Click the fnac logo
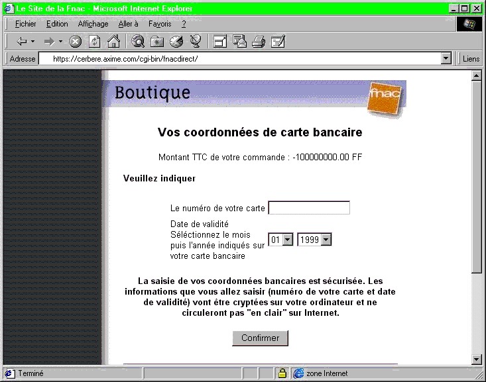This screenshot has height=382, width=486. 385,100
